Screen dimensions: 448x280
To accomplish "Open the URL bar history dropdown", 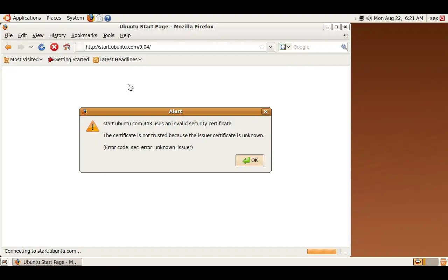I will pos(271,47).
